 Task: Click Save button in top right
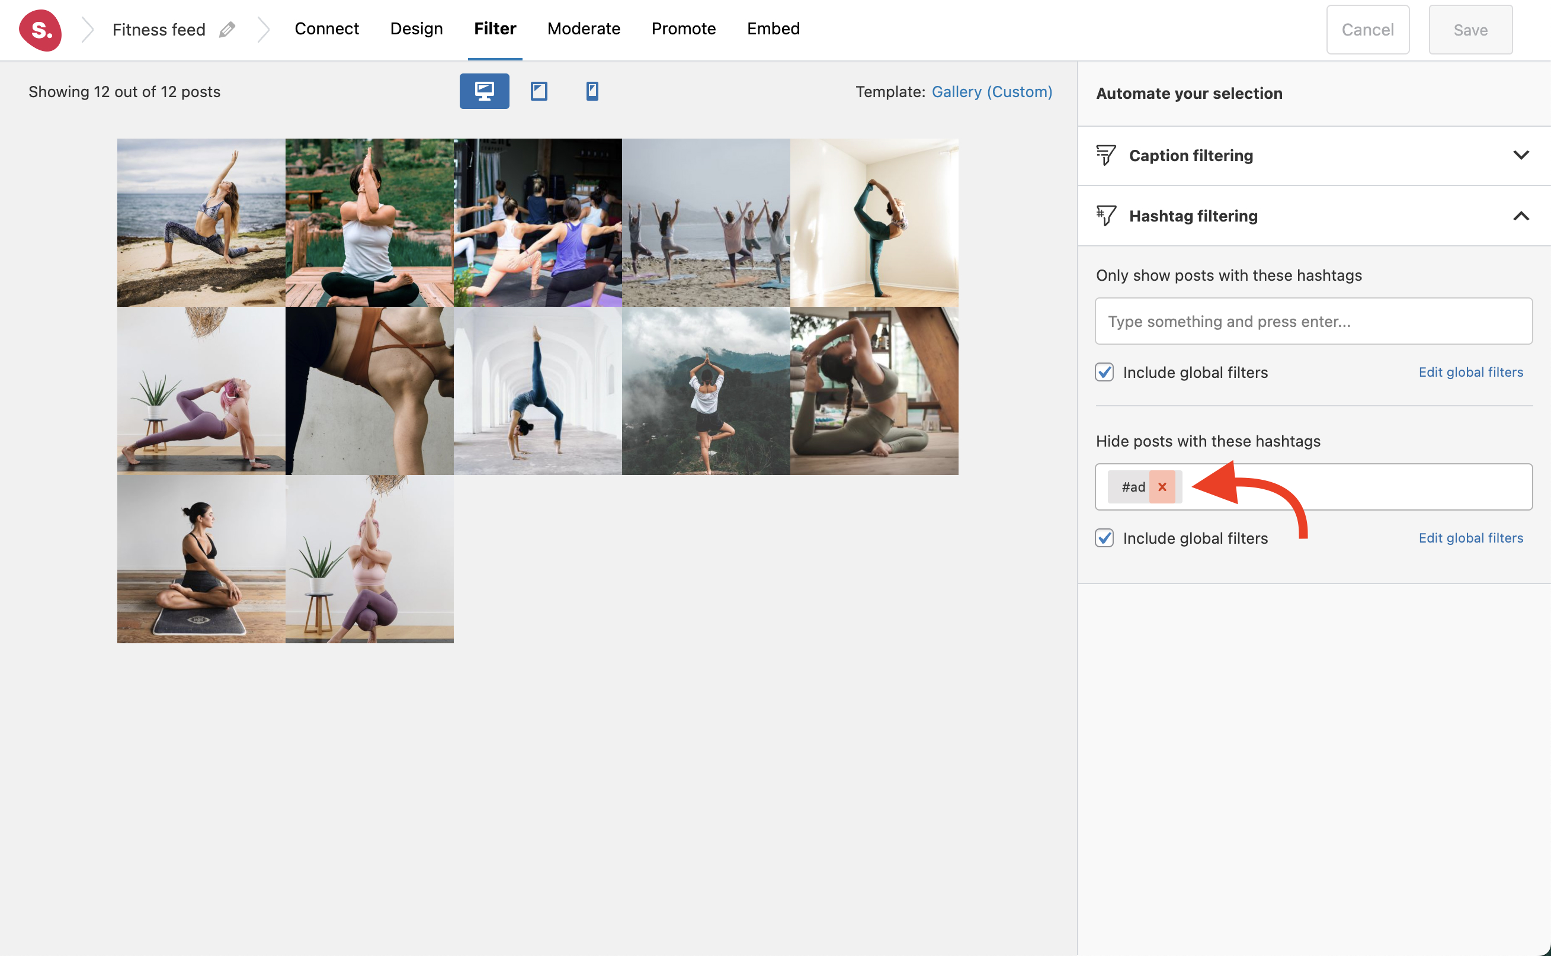[1471, 29]
